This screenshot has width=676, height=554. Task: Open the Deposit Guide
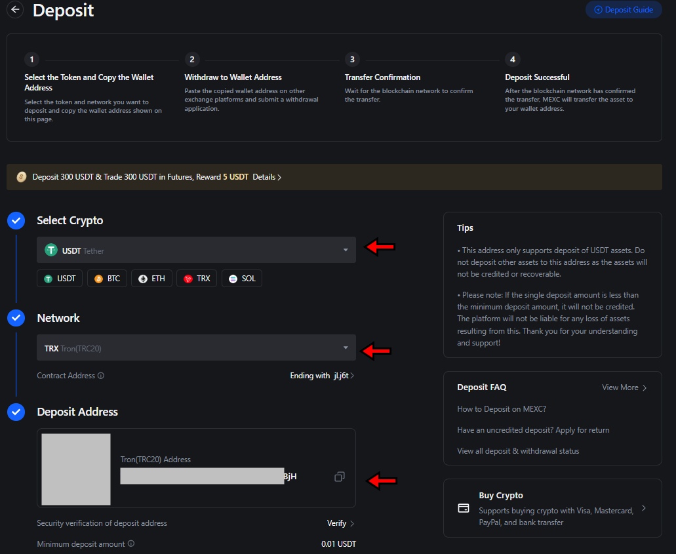click(x=623, y=9)
